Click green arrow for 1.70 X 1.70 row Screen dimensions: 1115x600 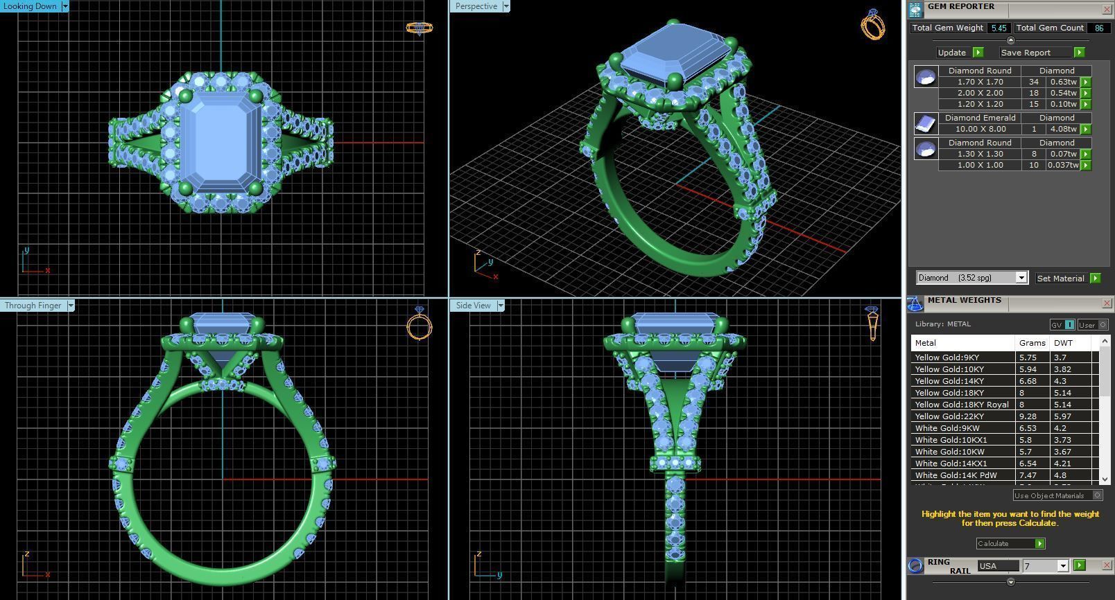click(x=1086, y=82)
